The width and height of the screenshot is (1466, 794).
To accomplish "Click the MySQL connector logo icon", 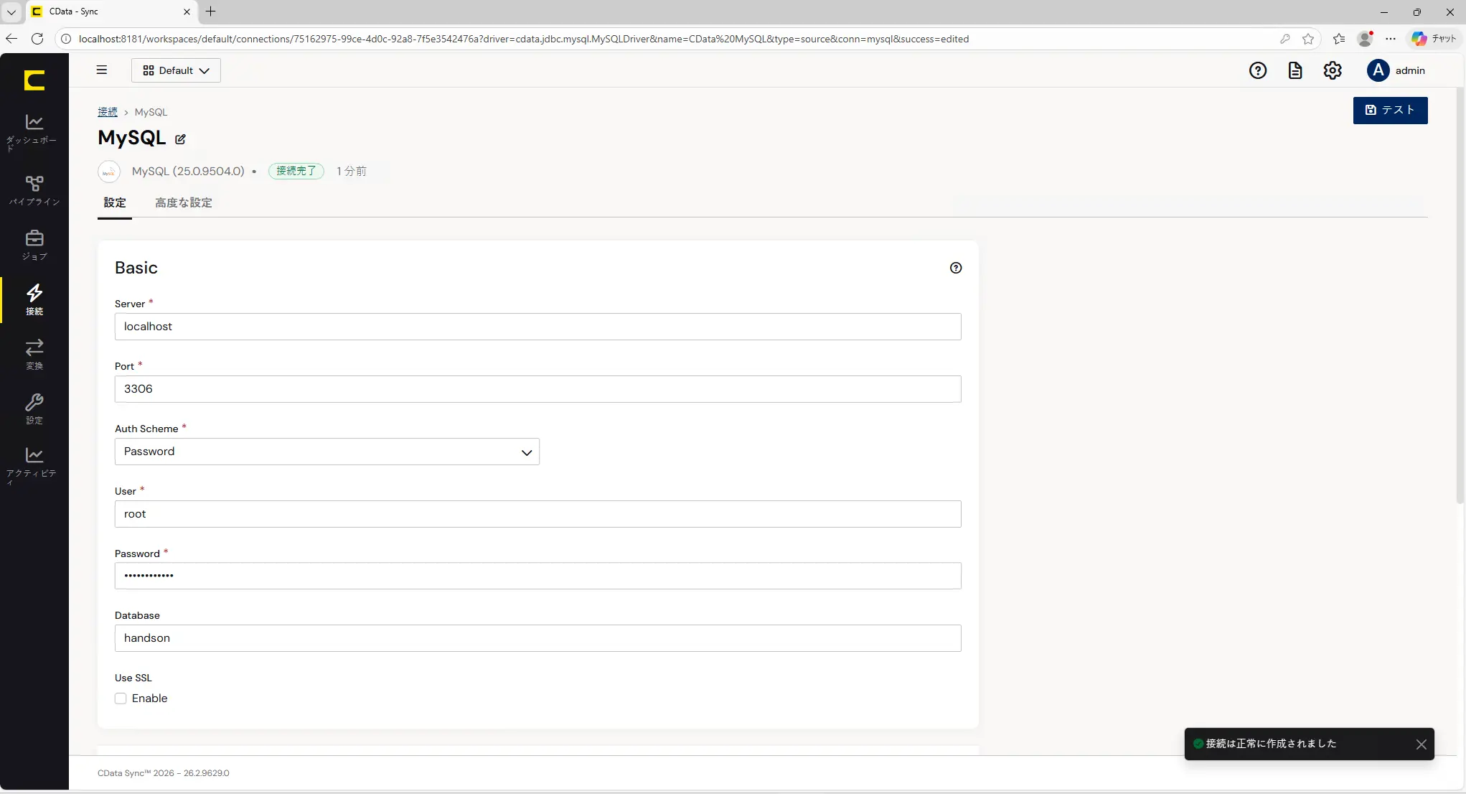I will point(109,172).
